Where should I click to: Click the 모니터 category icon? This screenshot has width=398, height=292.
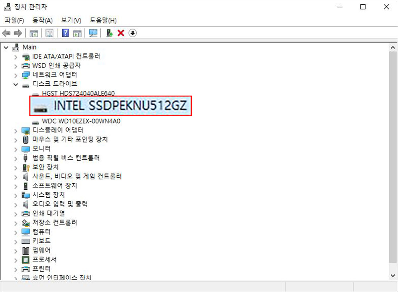(26, 148)
